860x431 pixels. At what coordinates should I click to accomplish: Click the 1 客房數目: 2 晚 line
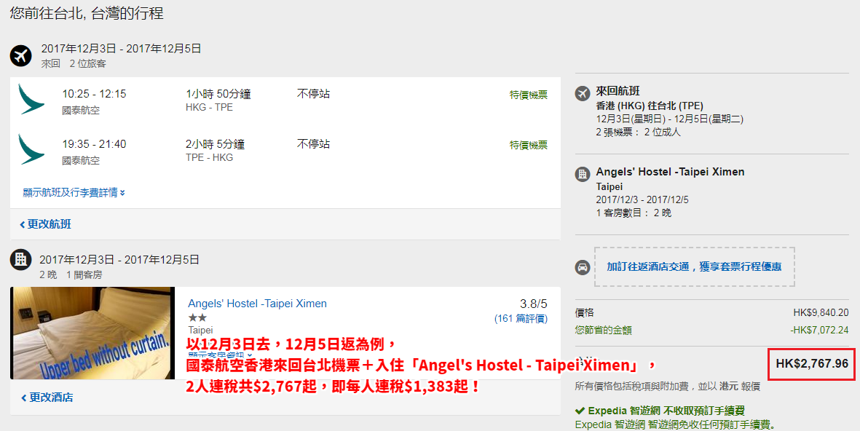coord(634,213)
